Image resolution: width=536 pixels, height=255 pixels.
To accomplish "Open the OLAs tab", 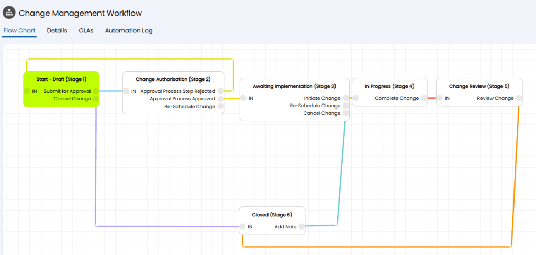I will tap(86, 30).
